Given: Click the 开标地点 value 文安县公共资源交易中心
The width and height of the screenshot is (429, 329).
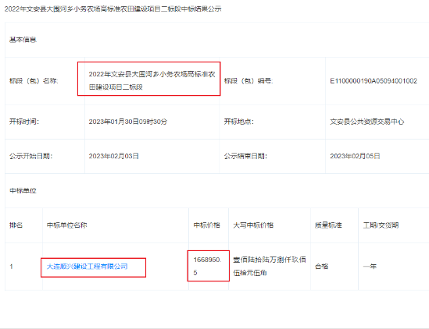Looking at the screenshot, I should click(367, 122).
